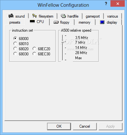The height and width of the screenshot is (135, 127).
Task: Click the display tab's monitor icon
Action: click(x=102, y=22)
